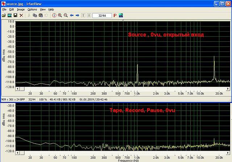Click the IrfanView About icon in toolbar
The image size is (232, 162).
121,16
